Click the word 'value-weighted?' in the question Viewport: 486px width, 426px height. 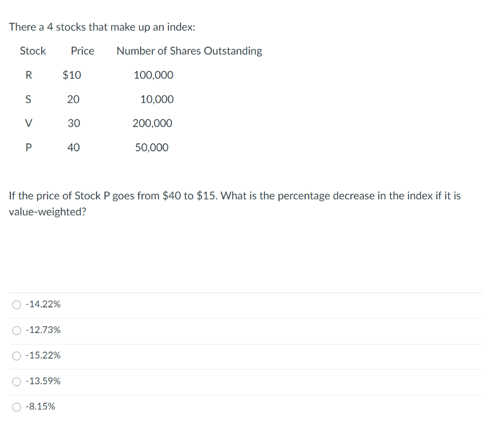click(47, 212)
